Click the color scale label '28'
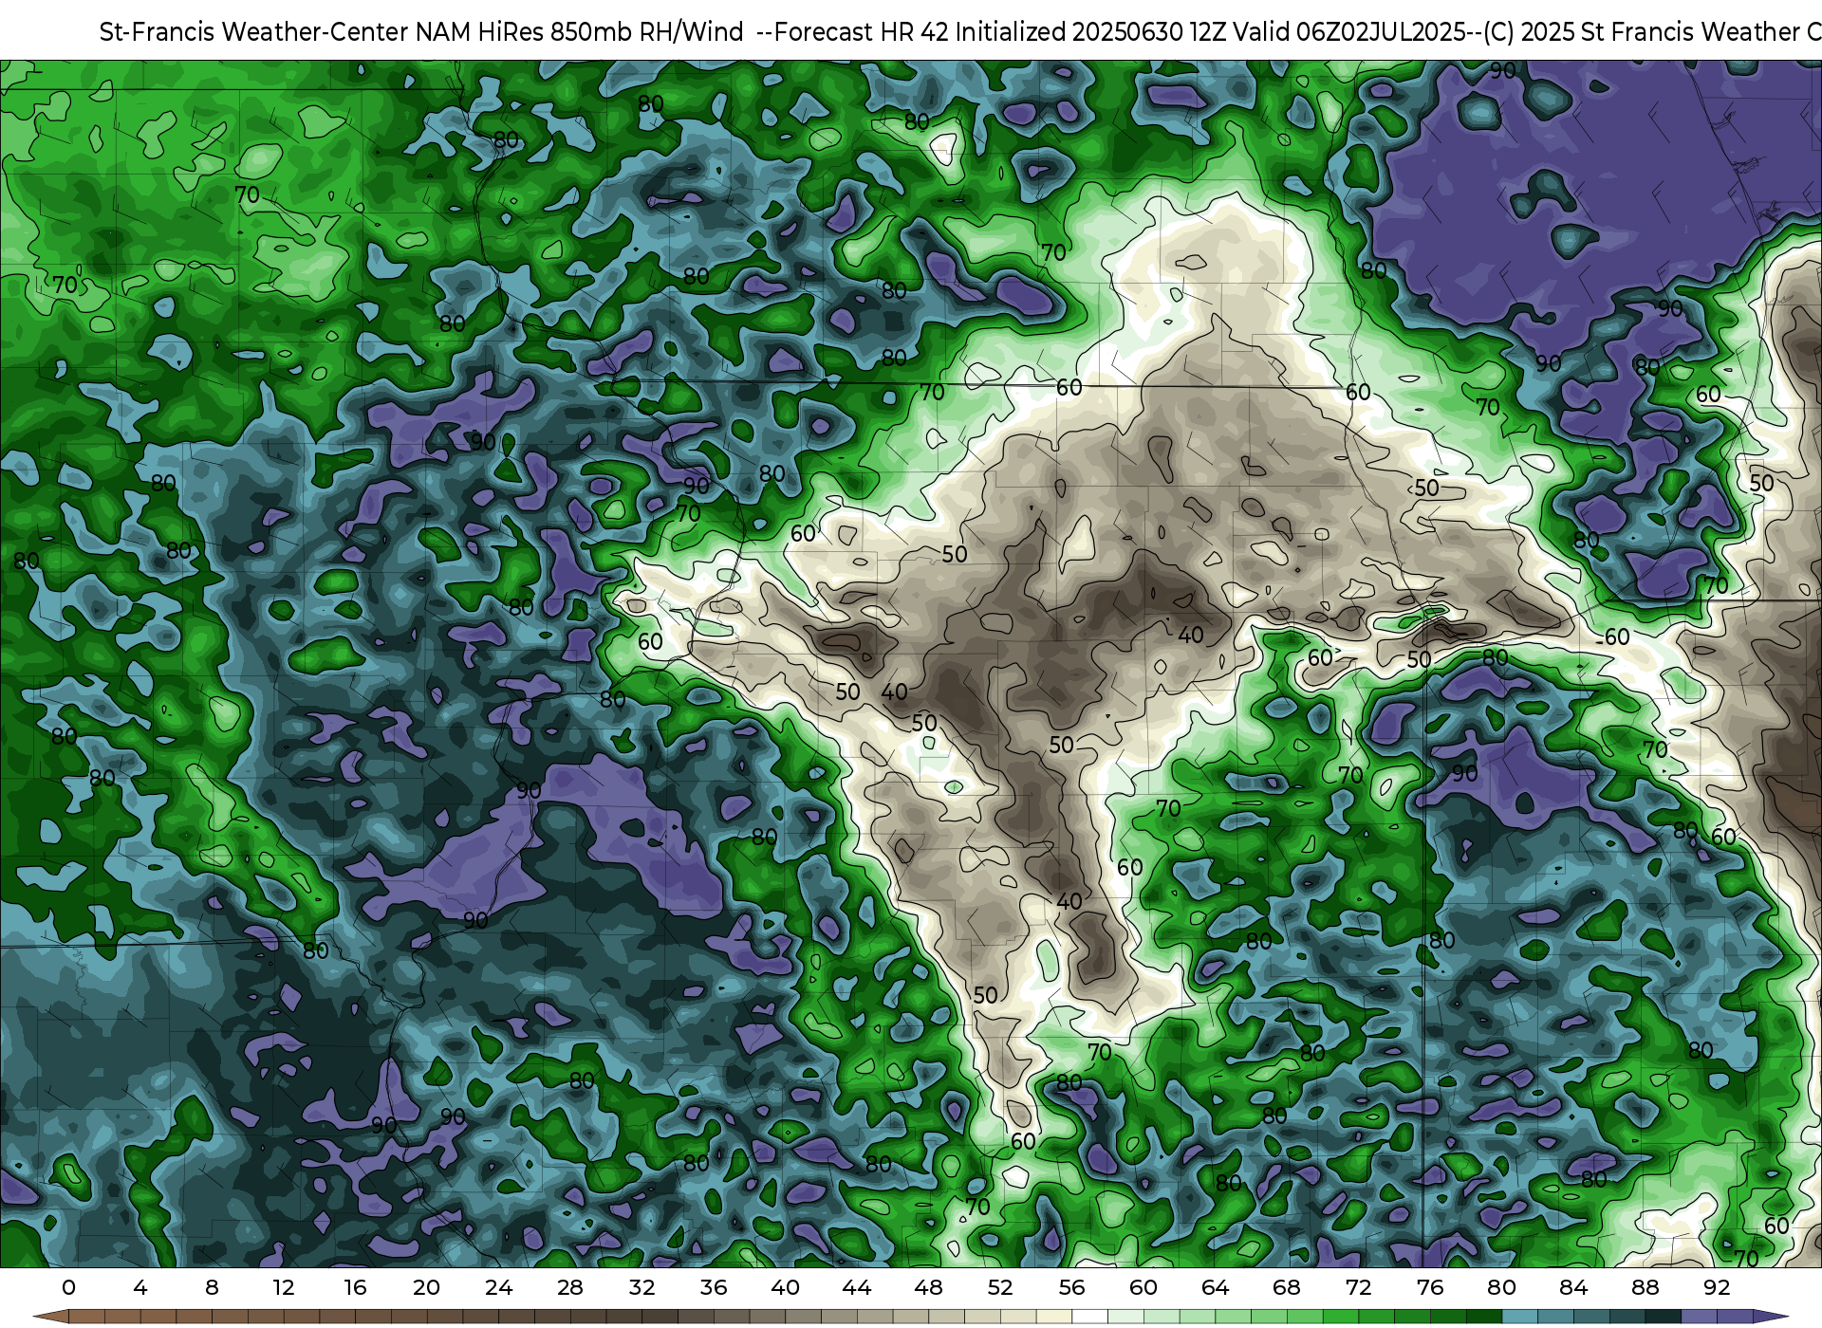The height and width of the screenshot is (1328, 1822). point(570,1287)
